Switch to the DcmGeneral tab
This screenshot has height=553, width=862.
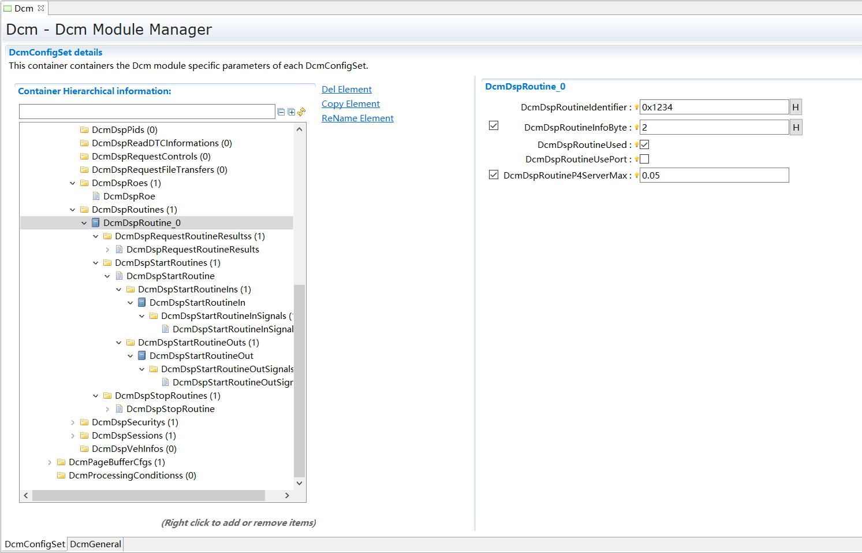[95, 544]
